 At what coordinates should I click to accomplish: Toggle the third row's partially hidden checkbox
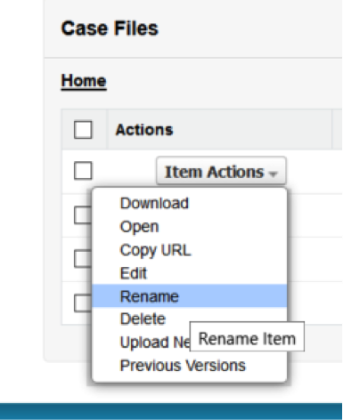(82, 259)
